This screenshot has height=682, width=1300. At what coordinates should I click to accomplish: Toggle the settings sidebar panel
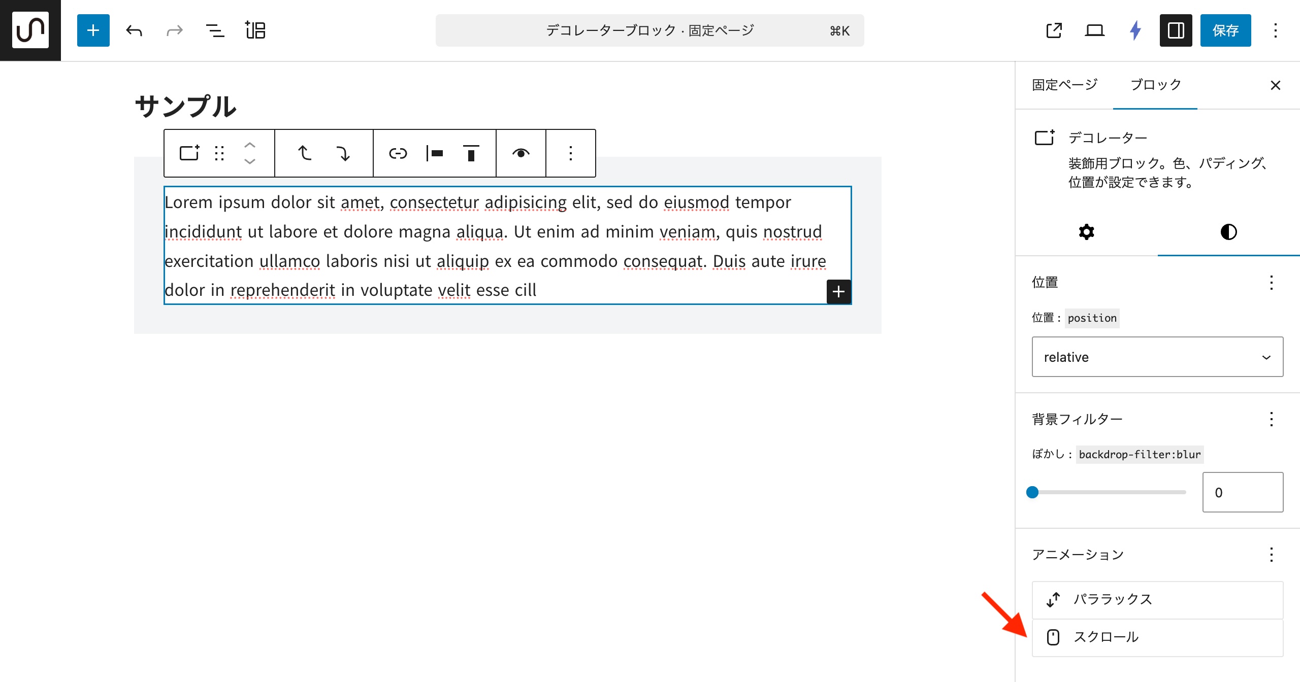pos(1176,30)
